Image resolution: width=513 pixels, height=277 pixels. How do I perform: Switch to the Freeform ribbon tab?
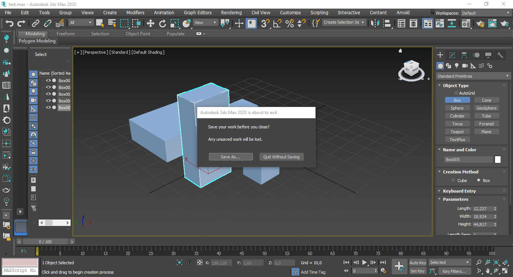tap(66, 34)
